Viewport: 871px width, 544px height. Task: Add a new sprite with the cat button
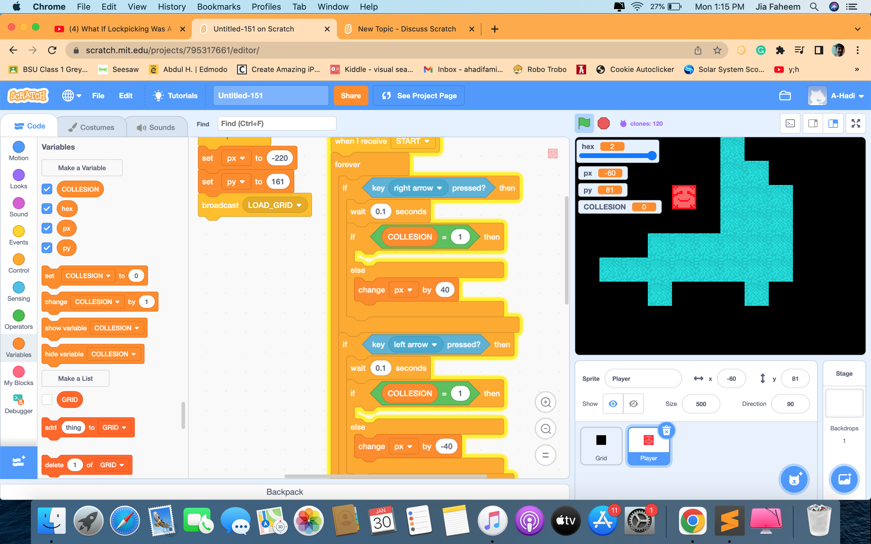[794, 479]
